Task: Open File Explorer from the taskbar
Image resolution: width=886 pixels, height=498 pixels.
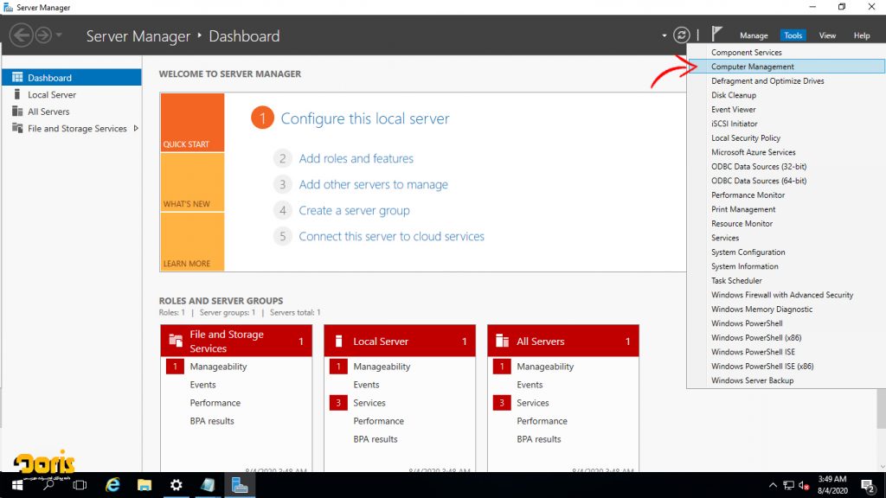Action: [144, 486]
